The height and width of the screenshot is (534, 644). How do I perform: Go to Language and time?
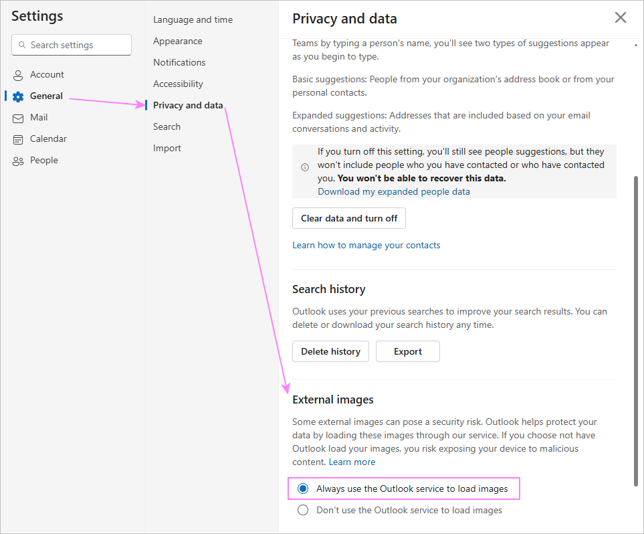(193, 19)
